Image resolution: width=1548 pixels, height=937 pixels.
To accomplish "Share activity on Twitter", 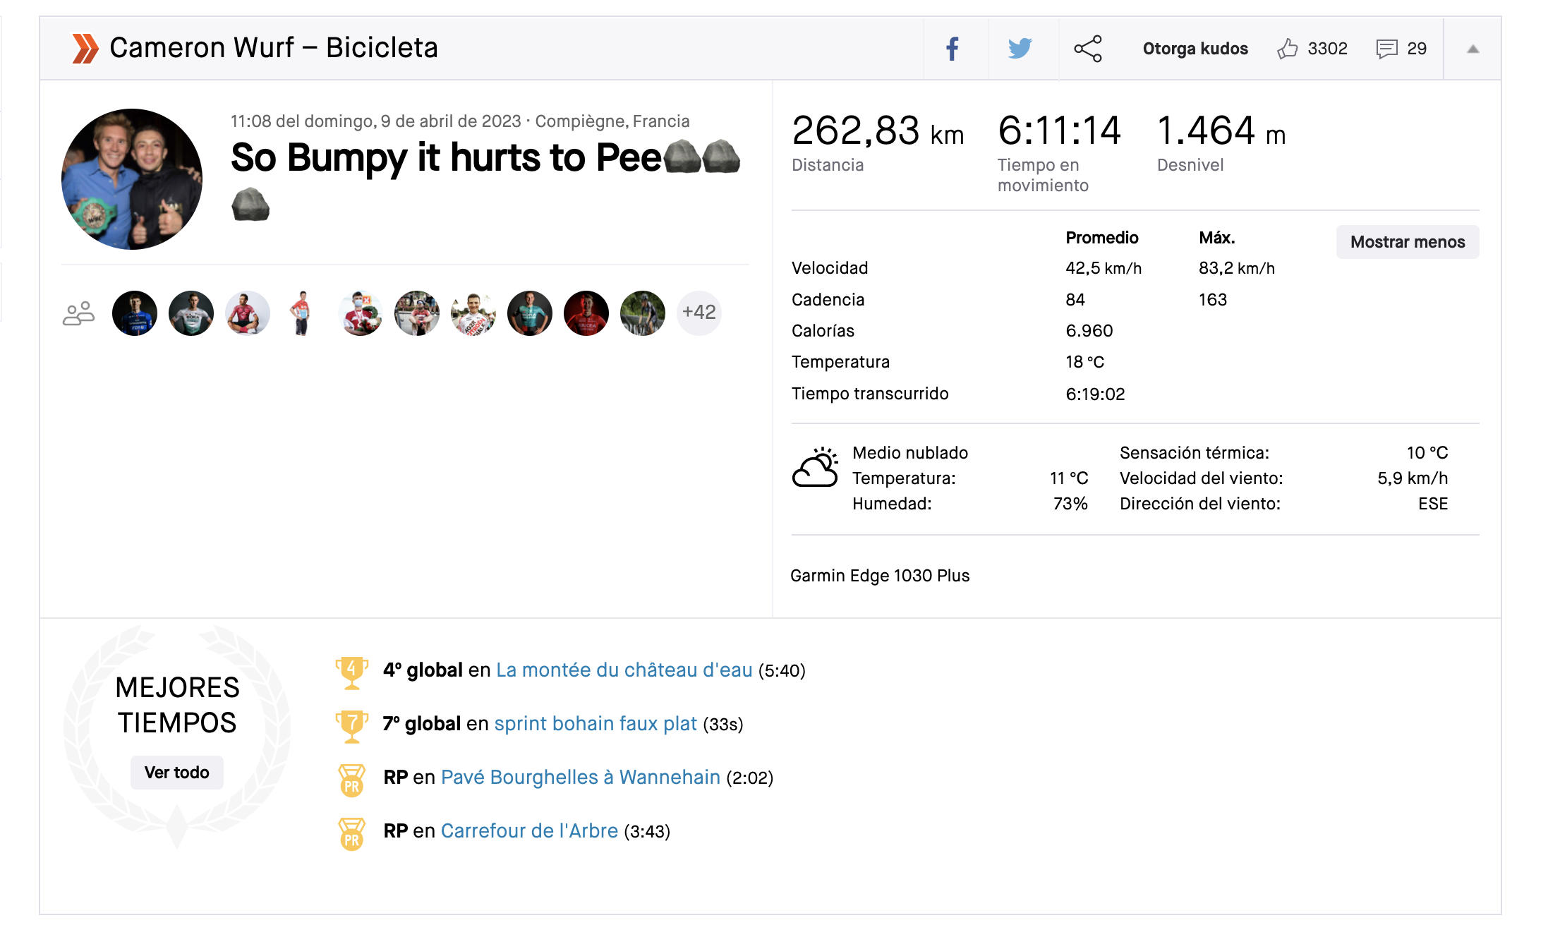I will [1020, 49].
